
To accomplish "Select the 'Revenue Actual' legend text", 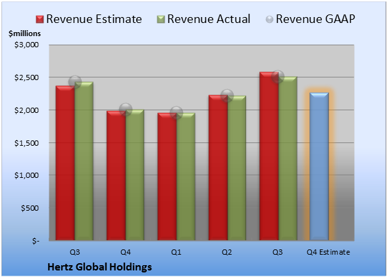I will (x=209, y=19).
